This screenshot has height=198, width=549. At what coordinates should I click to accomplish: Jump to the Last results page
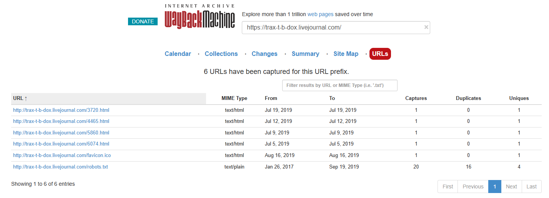click(x=532, y=187)
